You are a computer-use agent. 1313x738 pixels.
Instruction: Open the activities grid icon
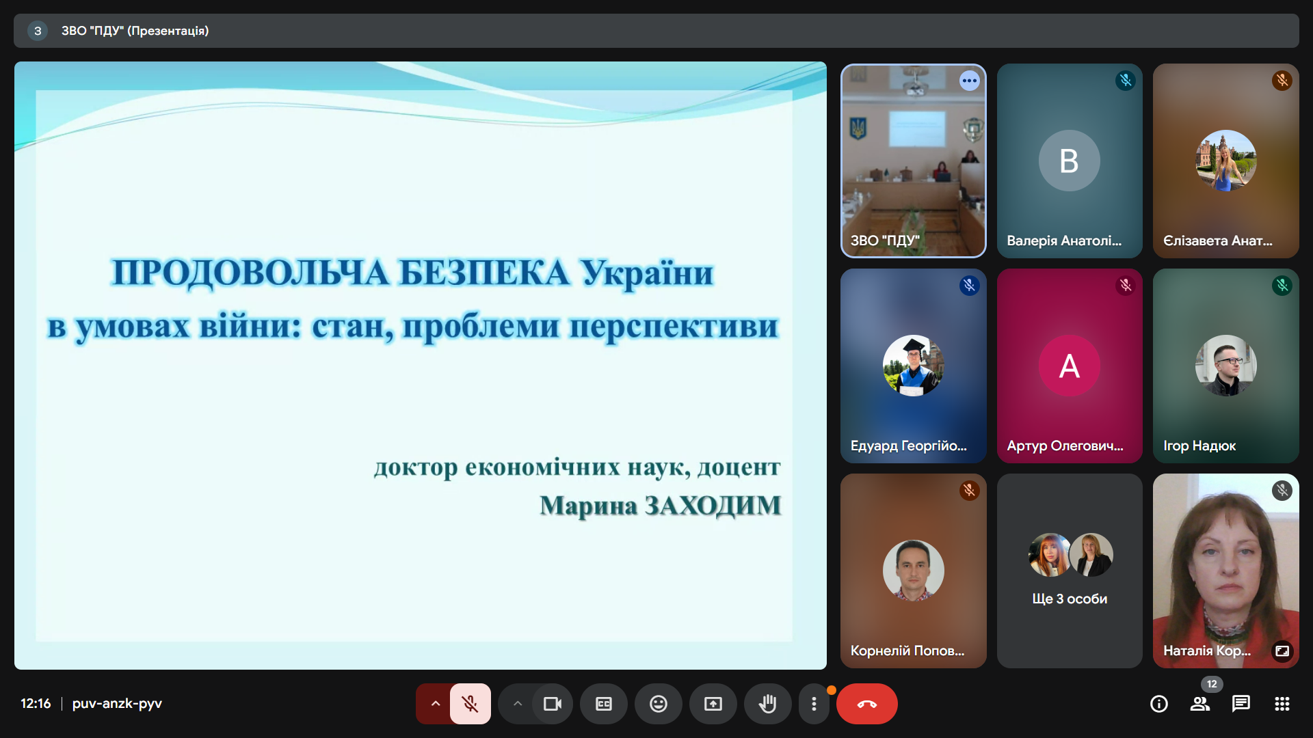[x=1282, y=704]
